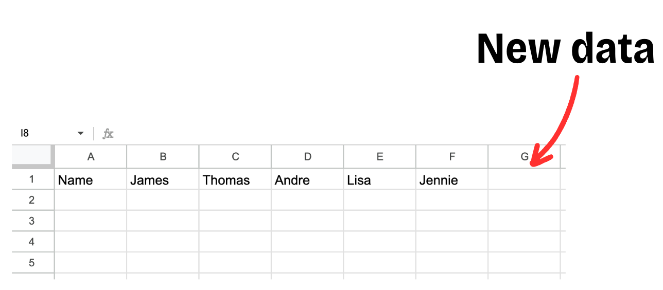Select column A header
Screen dimensions: 663x290
(91, 157)
